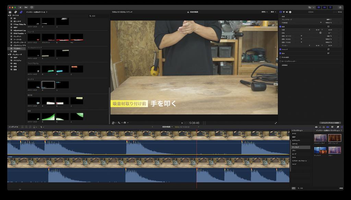Viewport: 351px width, 200px height.
Task: Show the Libraries sidebar clapper icon
Action: point(10,12)
